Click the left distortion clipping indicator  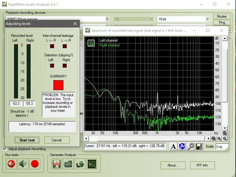52,65
